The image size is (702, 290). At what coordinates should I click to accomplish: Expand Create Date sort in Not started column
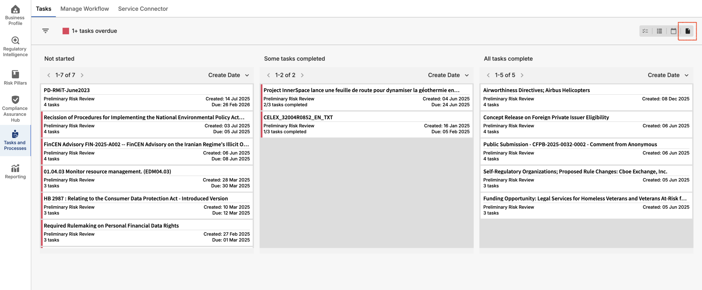tap(229, 75)
